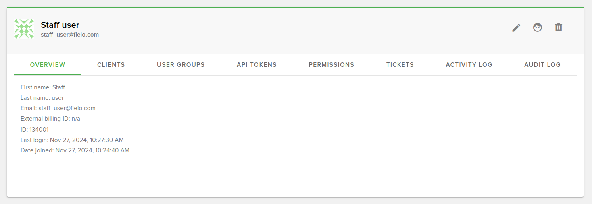The image size is (592, 204).
Task: Click the Last login timestamp line
Action: point(72,140)
